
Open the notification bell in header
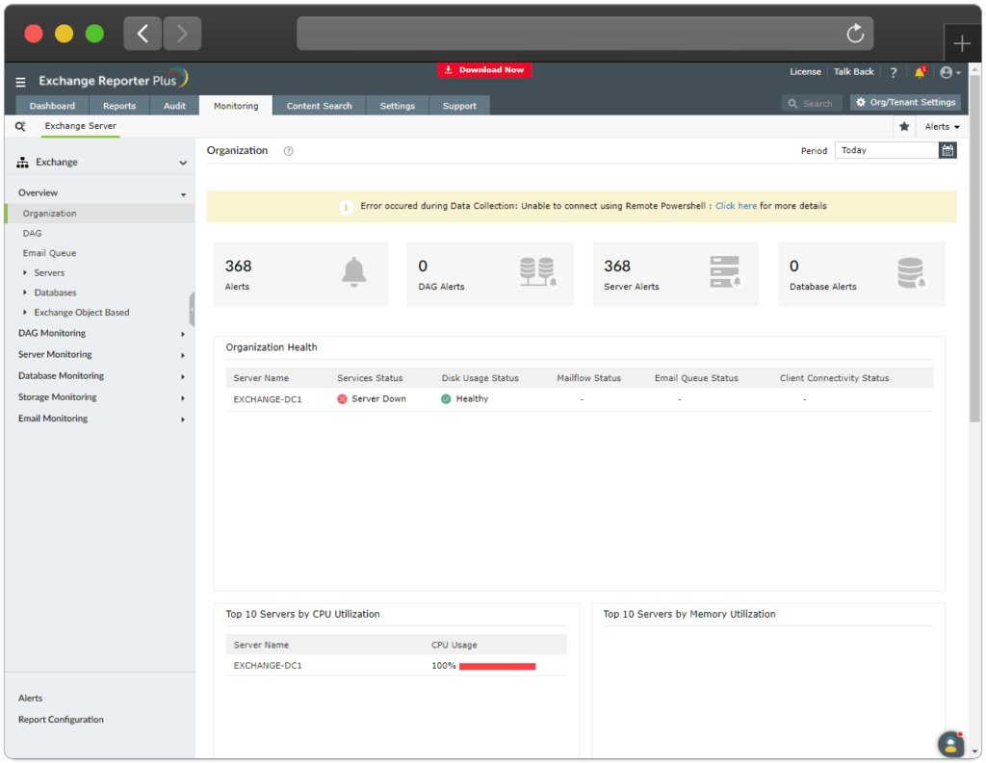(x=920, y=72)
